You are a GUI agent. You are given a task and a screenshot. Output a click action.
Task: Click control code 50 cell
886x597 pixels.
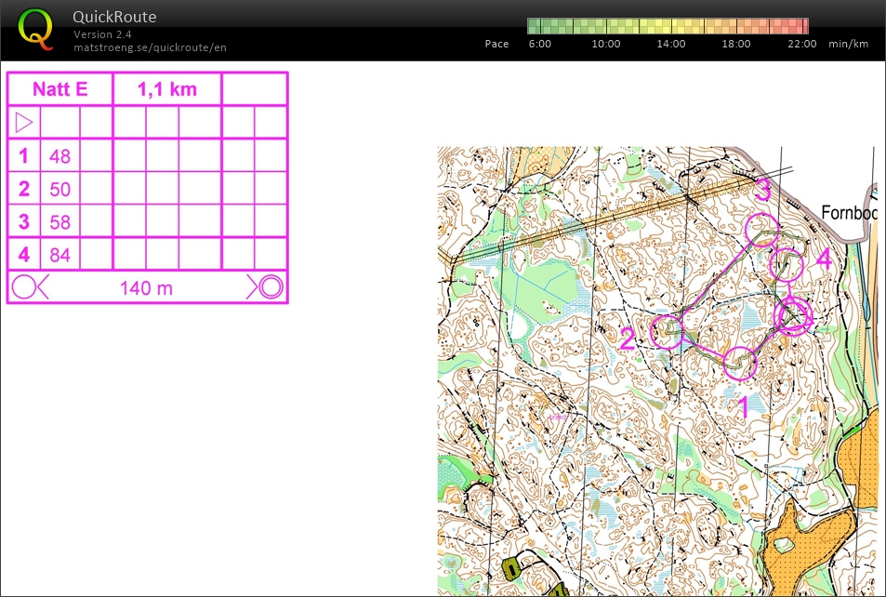(60, 189)
